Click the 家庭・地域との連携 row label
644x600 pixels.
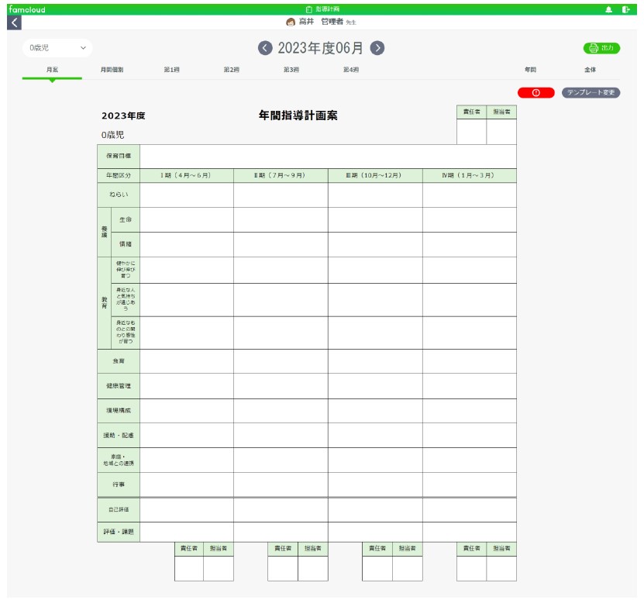coord(119,460)
